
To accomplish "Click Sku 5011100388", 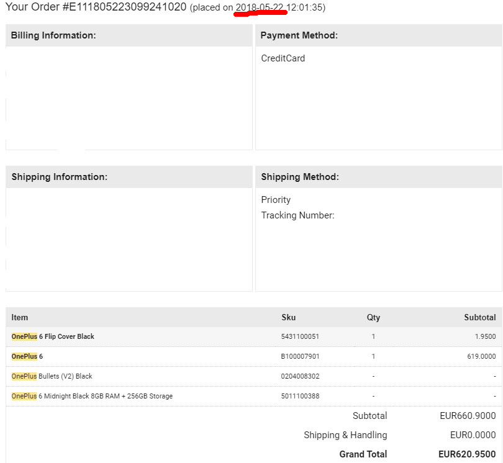I will tap(301, 396).
